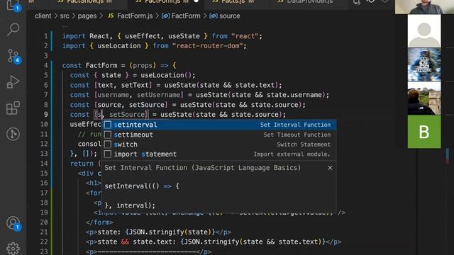Switch to the FactForm.js tab
Viewport: 454px width, 255px height.
pos(166,2)
